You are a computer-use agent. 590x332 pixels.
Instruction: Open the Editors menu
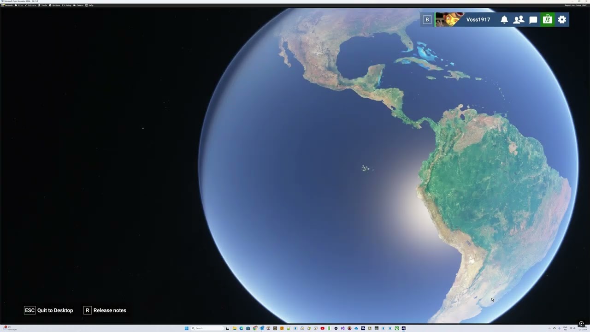coord(30,5)
